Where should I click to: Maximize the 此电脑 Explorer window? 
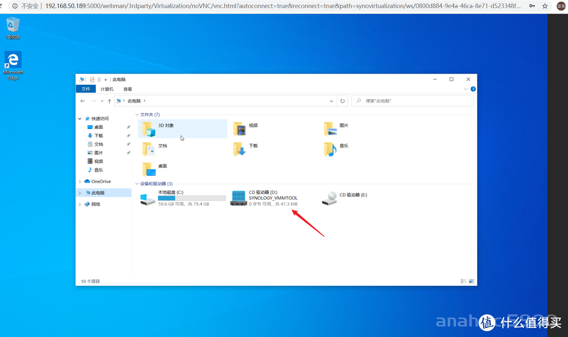pos(451,80)
